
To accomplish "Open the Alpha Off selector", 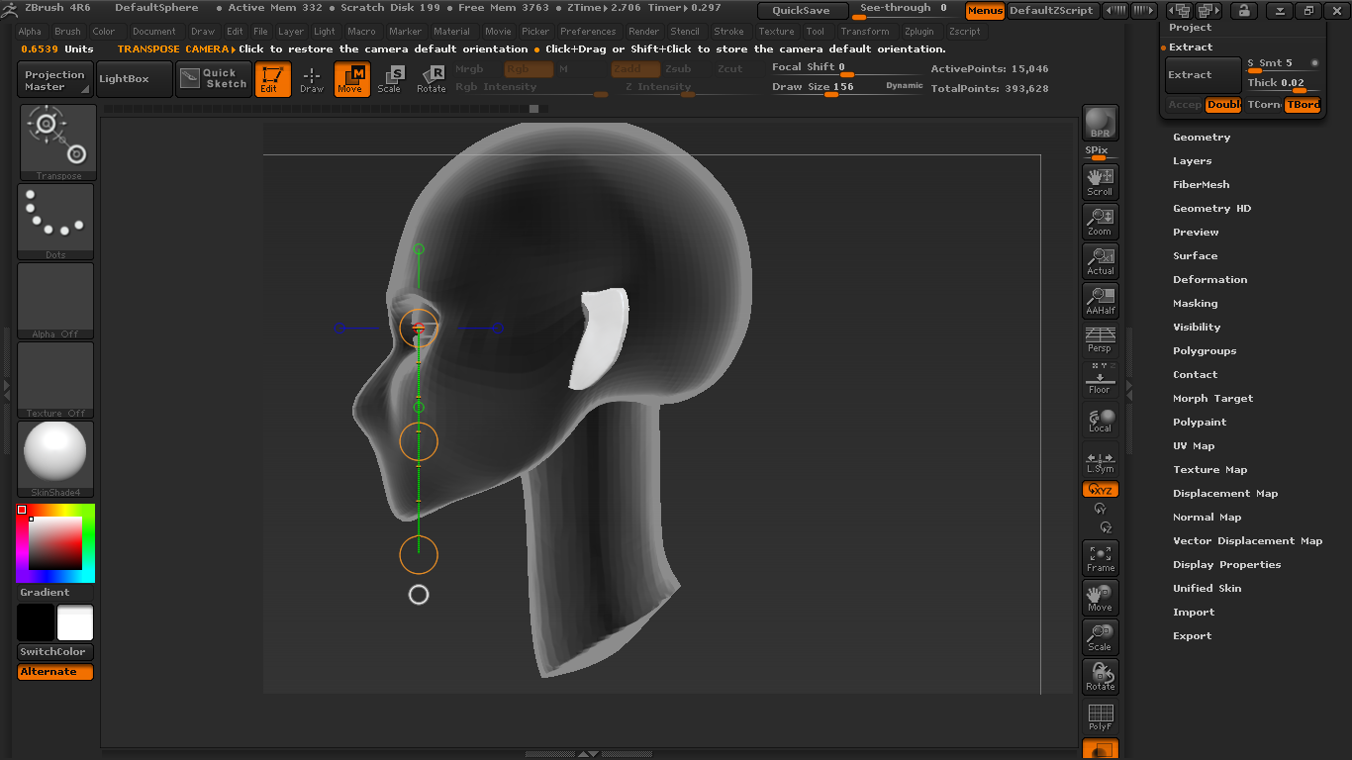I will pos(55,301).
